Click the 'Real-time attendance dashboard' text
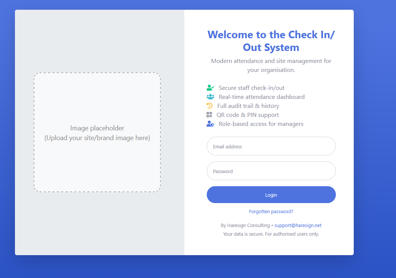 pyautogui.click(x=261, y=97)
